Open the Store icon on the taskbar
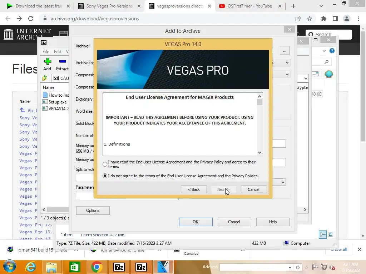 (74, 267)
